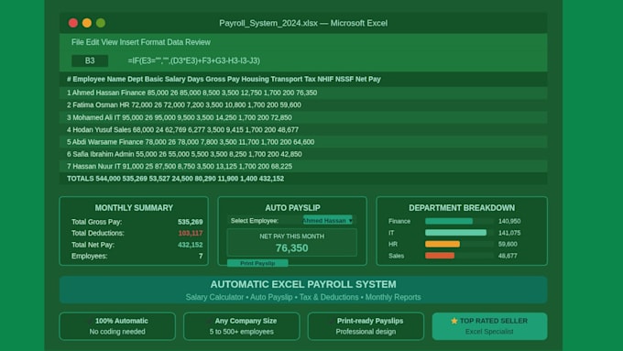Screen dimensions: 623x351
Task: Click the Print Payslip button
Action: click(257, 263)
